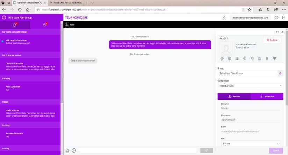Click the Radera delete button
This screenshot has height=155, width=288.
point(272,40)
